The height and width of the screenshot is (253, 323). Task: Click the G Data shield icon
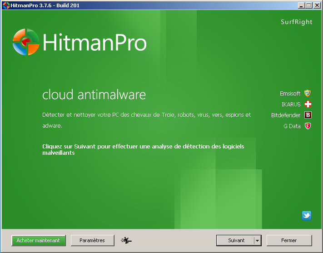[308, 126]
